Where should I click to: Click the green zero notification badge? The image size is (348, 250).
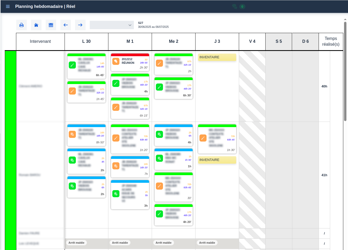click(x=242, y=6)
